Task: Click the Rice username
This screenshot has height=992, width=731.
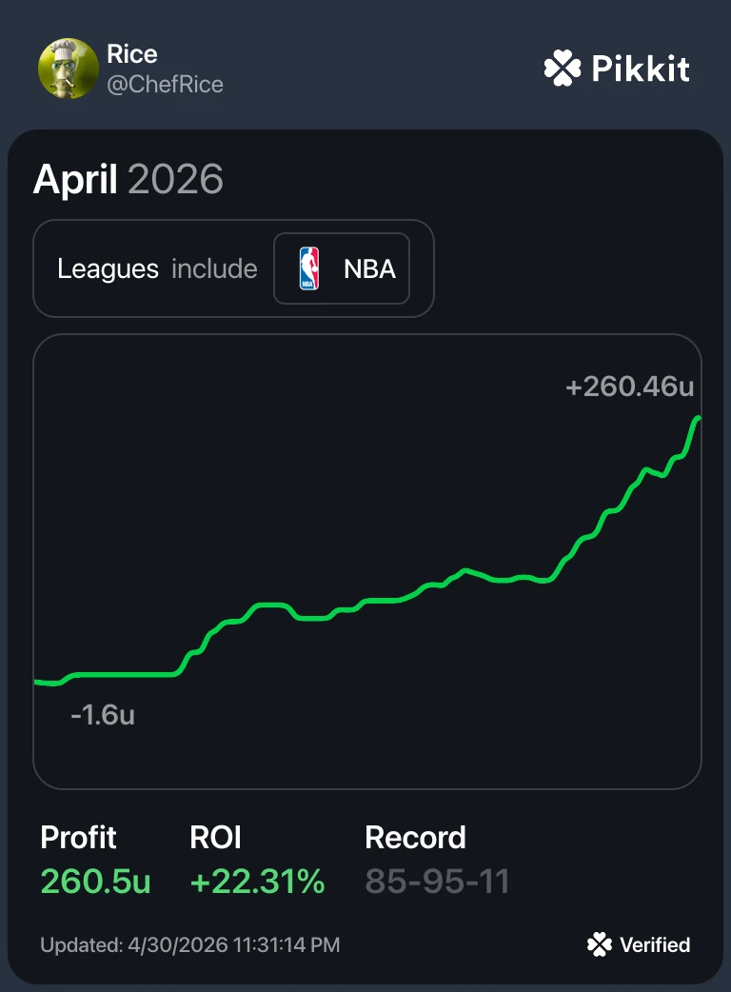Action: point(132,54)
